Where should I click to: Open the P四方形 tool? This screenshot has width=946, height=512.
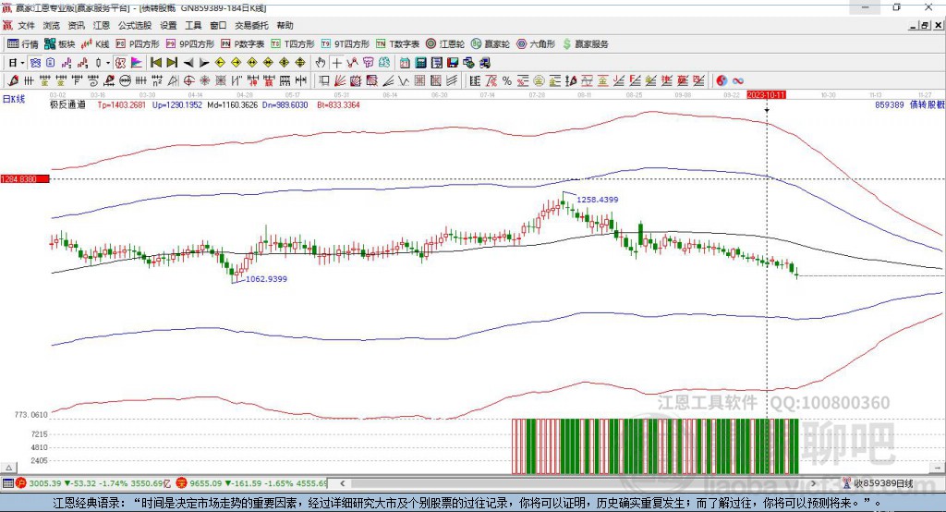[138, 44]
